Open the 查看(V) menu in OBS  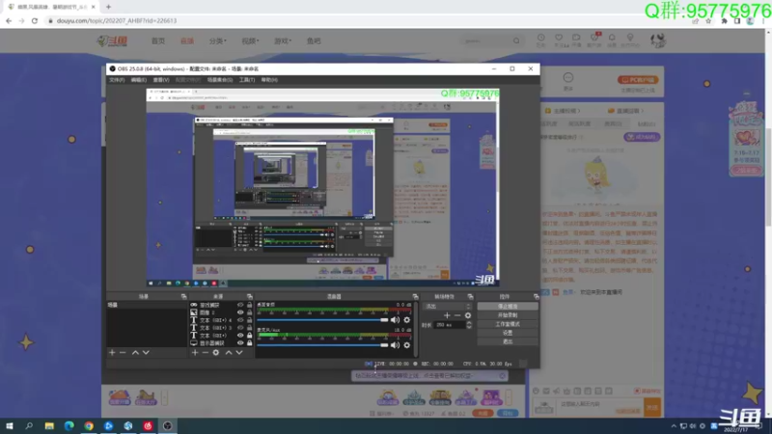coord(161,80)
